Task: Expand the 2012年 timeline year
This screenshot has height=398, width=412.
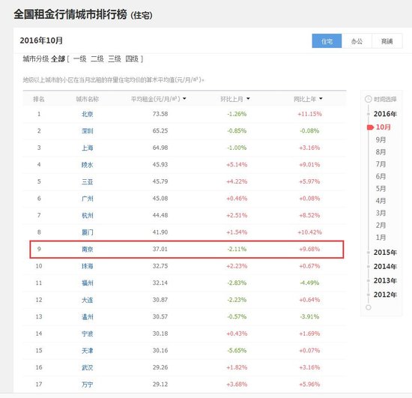Action: [x=385, y=295]
